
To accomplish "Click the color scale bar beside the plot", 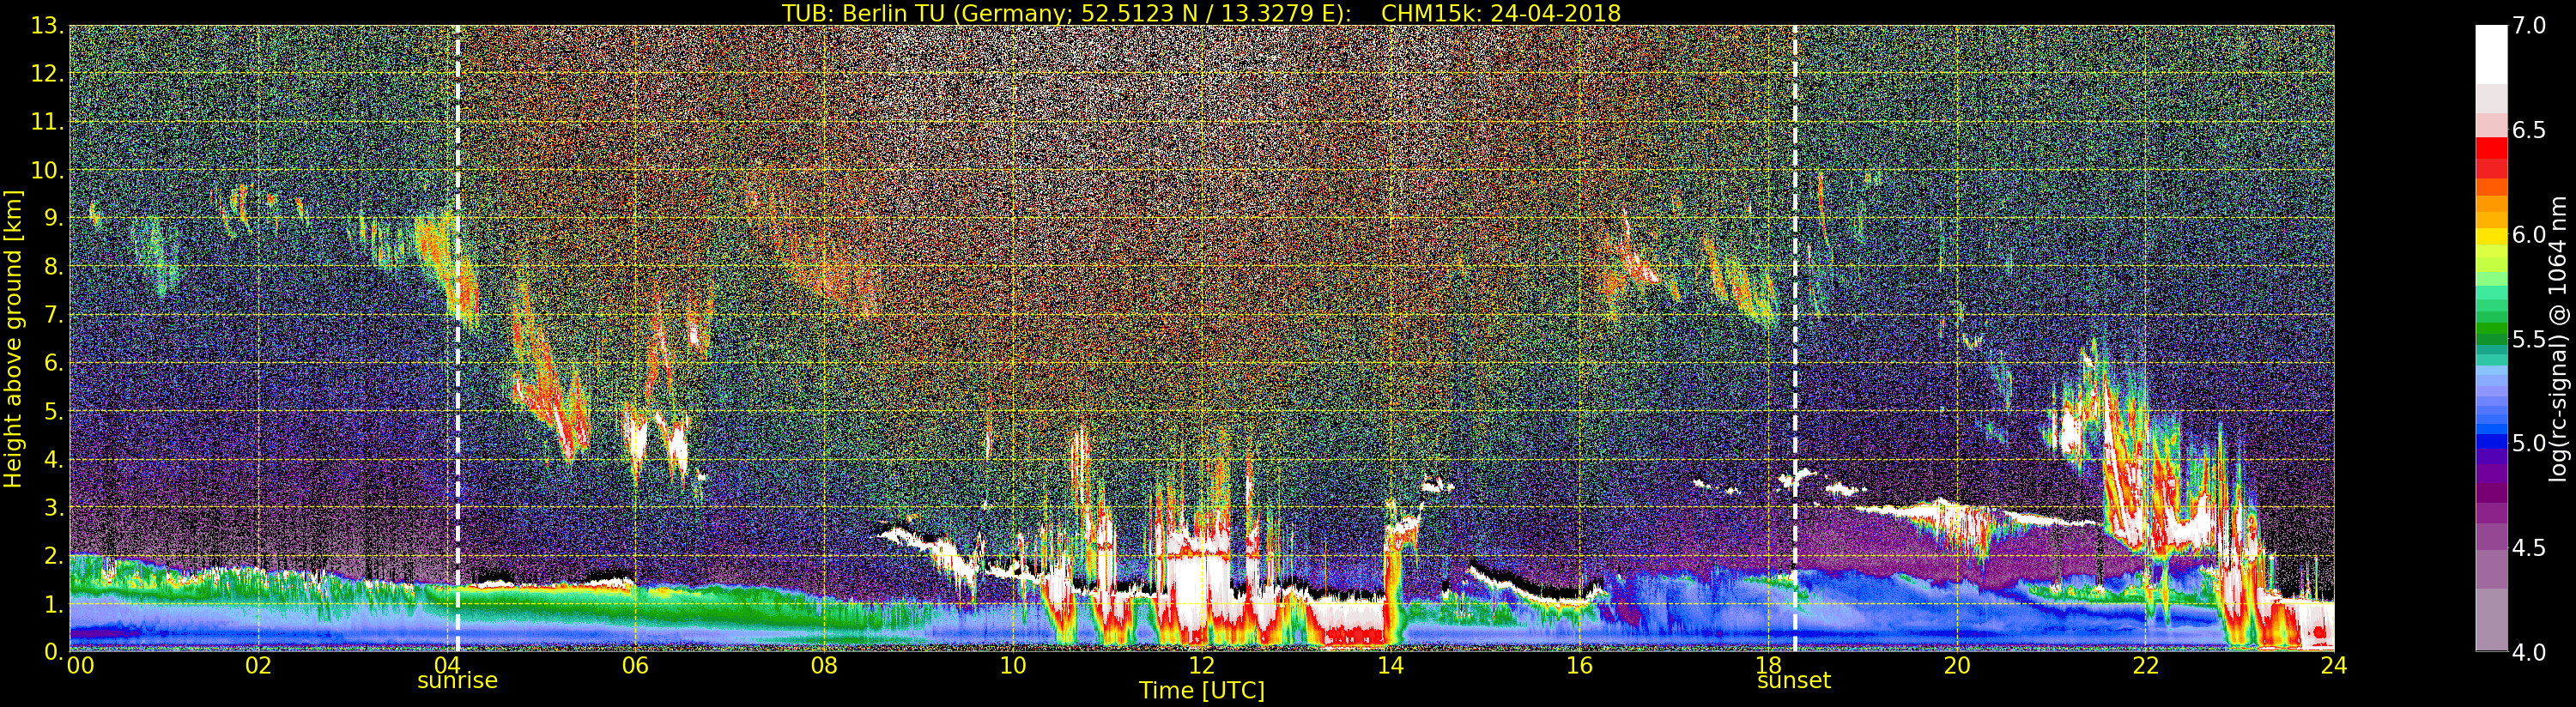I will click(2491, 338).
